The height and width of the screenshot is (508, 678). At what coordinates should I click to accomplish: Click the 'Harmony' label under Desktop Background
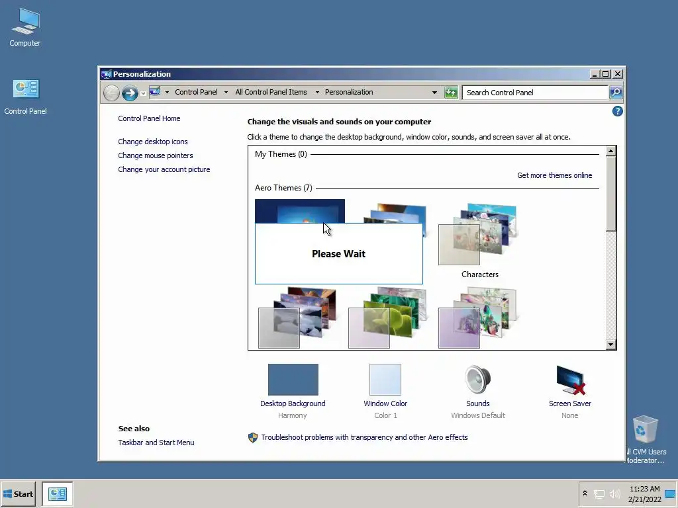pos(292,415)
